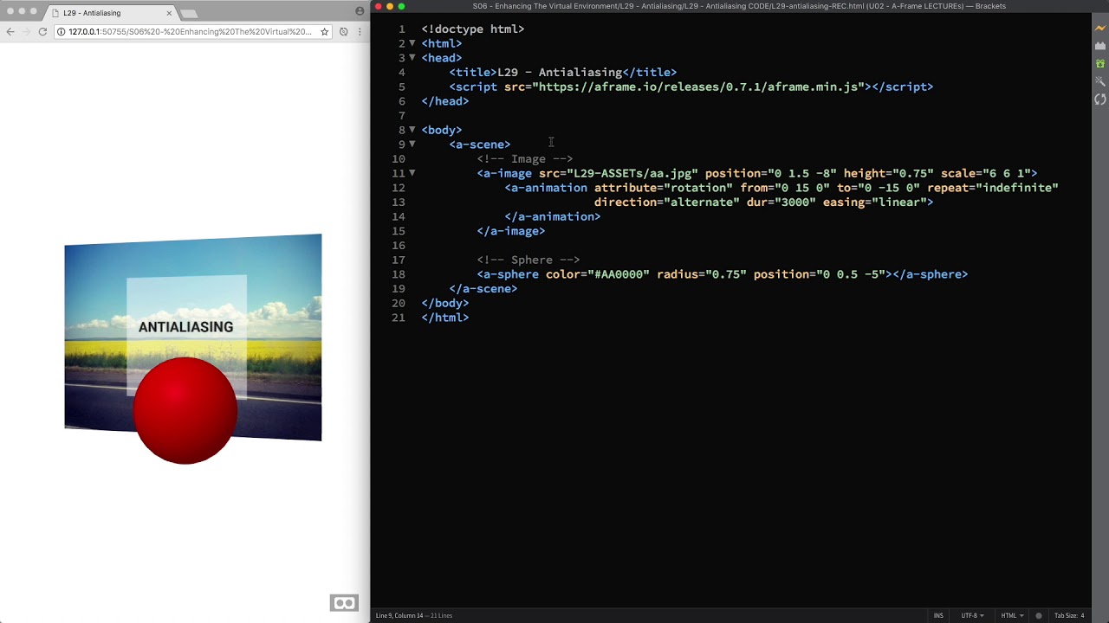Image resolution: width=1109 pixels, height=623 pixels.
Task: Click the scale="6 6 1" attribute on line 11
Action: (x=986, y=173)
